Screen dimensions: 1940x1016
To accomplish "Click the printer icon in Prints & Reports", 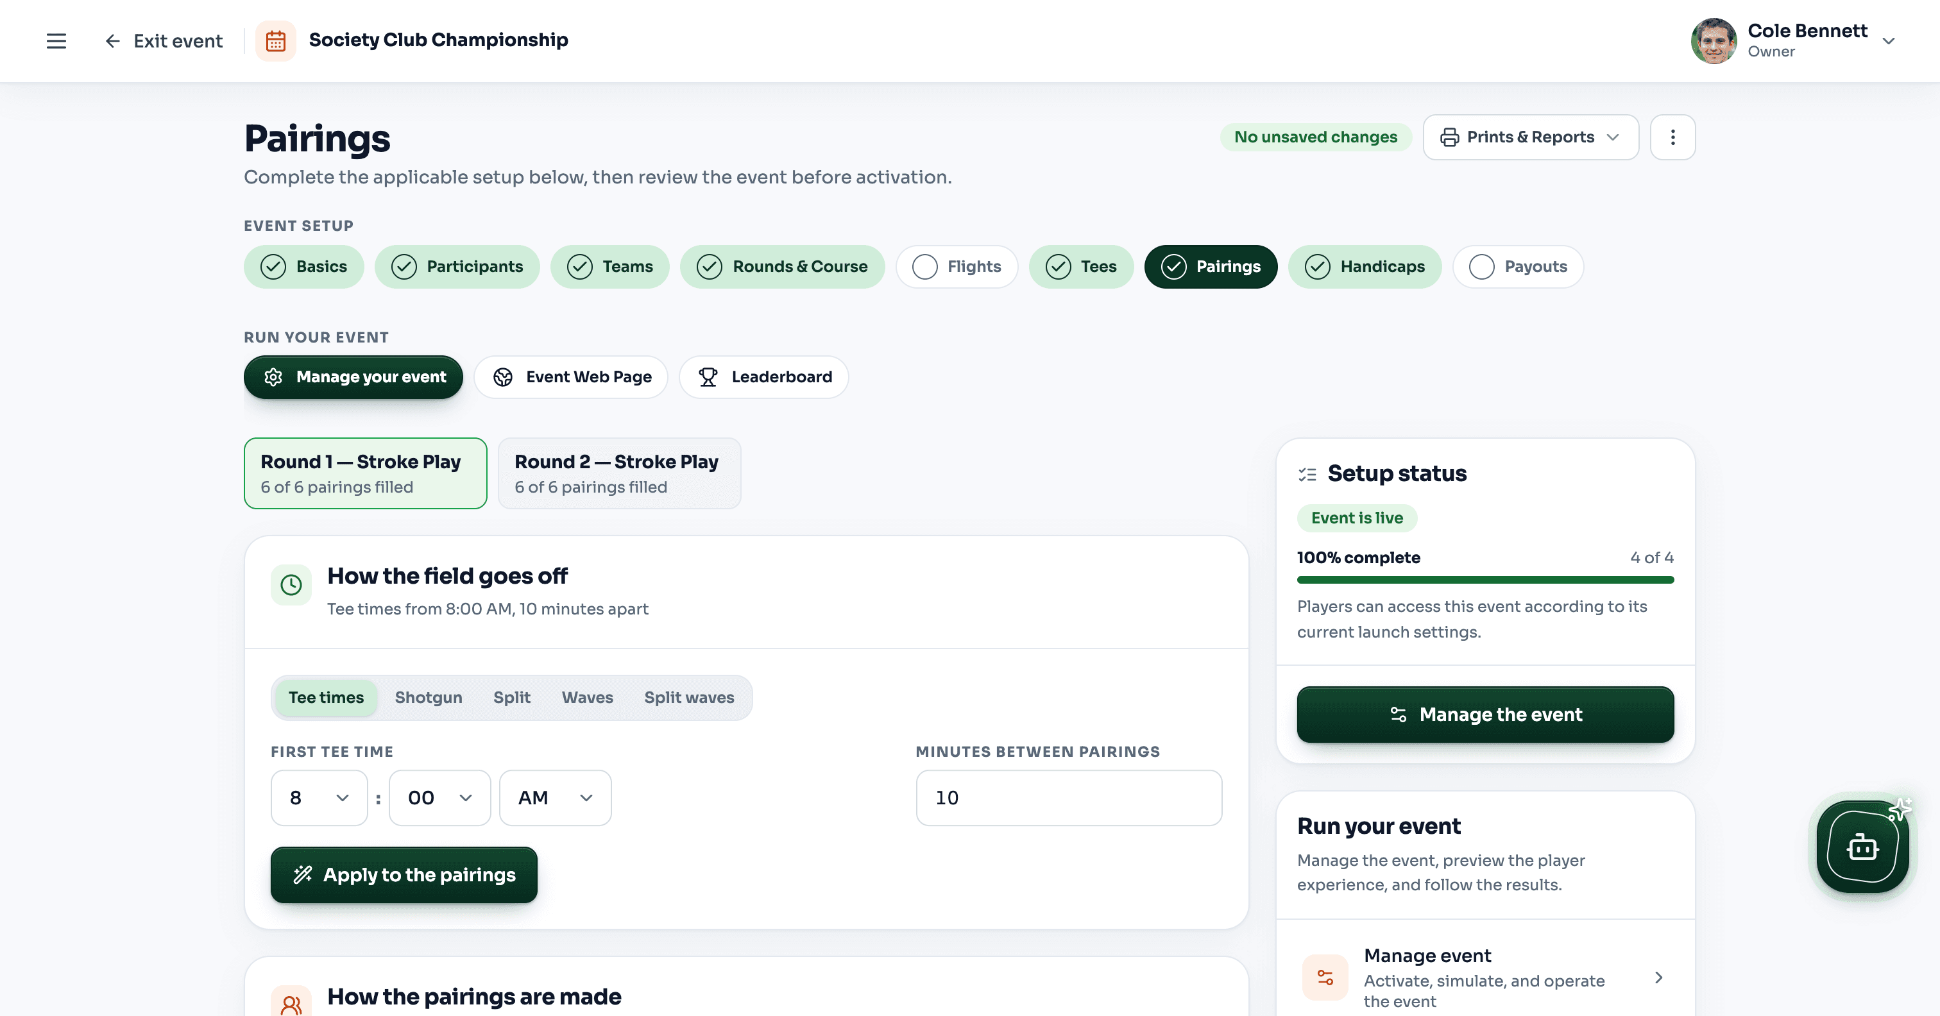I will point(1449,137).
